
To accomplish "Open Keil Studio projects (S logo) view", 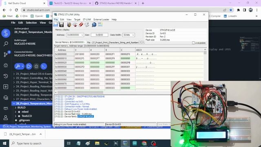I will tap(6, 33).
